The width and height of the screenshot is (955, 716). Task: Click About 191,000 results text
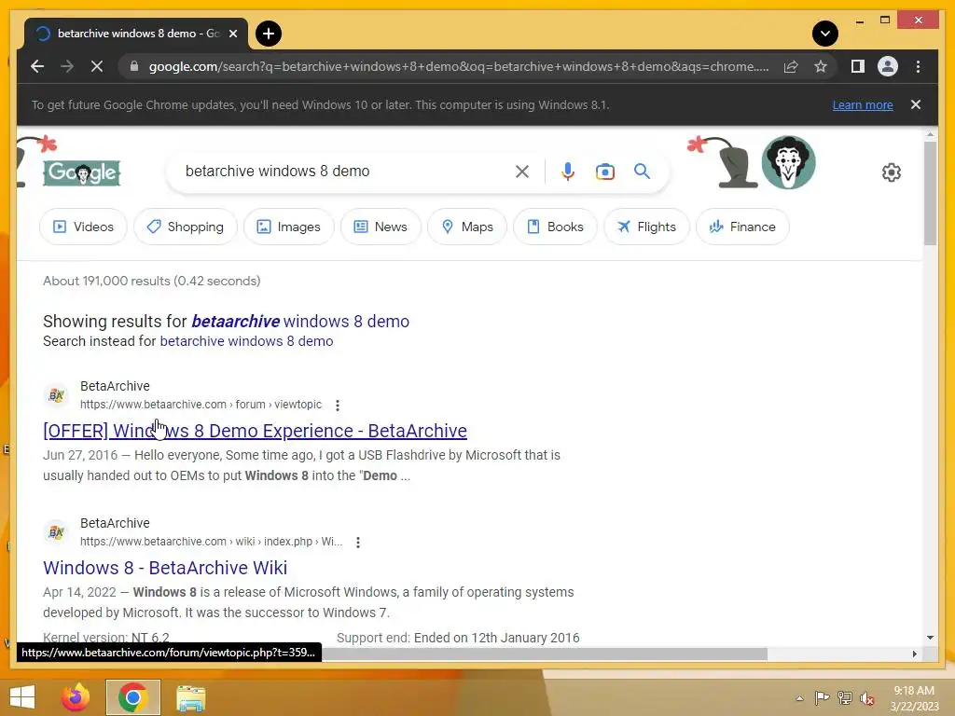pyautogui.click(x=152, y=281)
